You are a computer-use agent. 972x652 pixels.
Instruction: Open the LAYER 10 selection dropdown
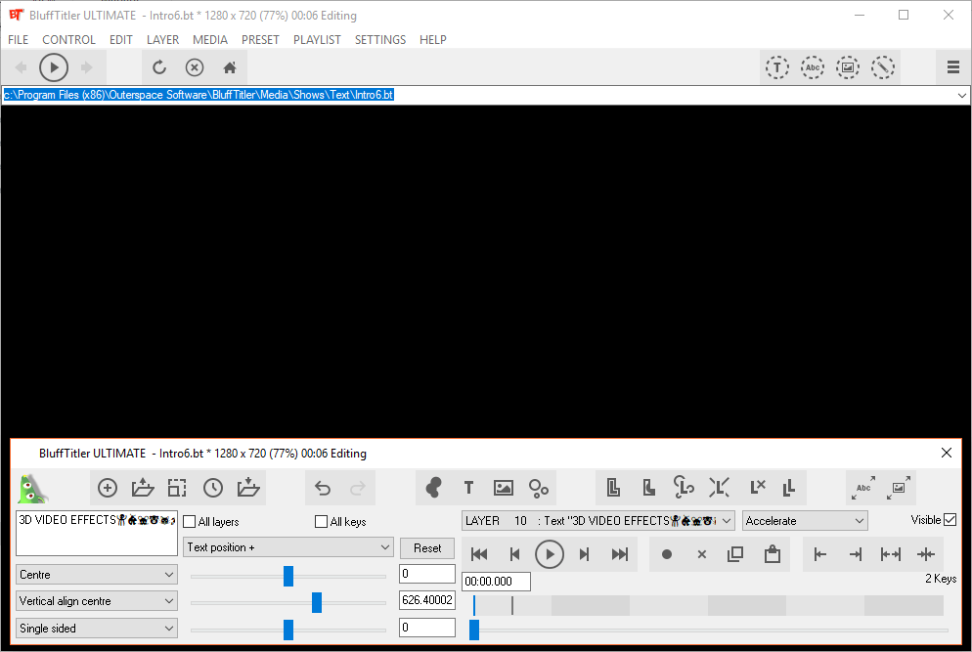tap(598, 521)
